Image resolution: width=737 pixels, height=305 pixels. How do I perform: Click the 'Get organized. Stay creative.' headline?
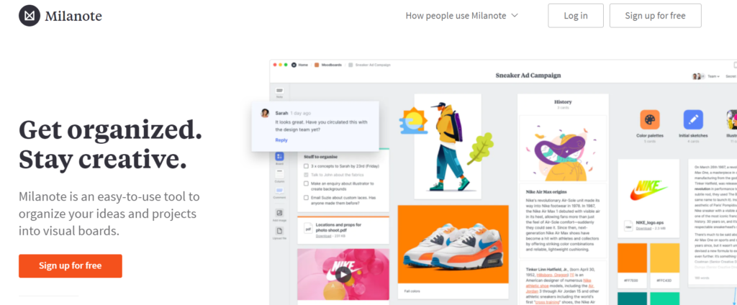(x=110, y=145)
